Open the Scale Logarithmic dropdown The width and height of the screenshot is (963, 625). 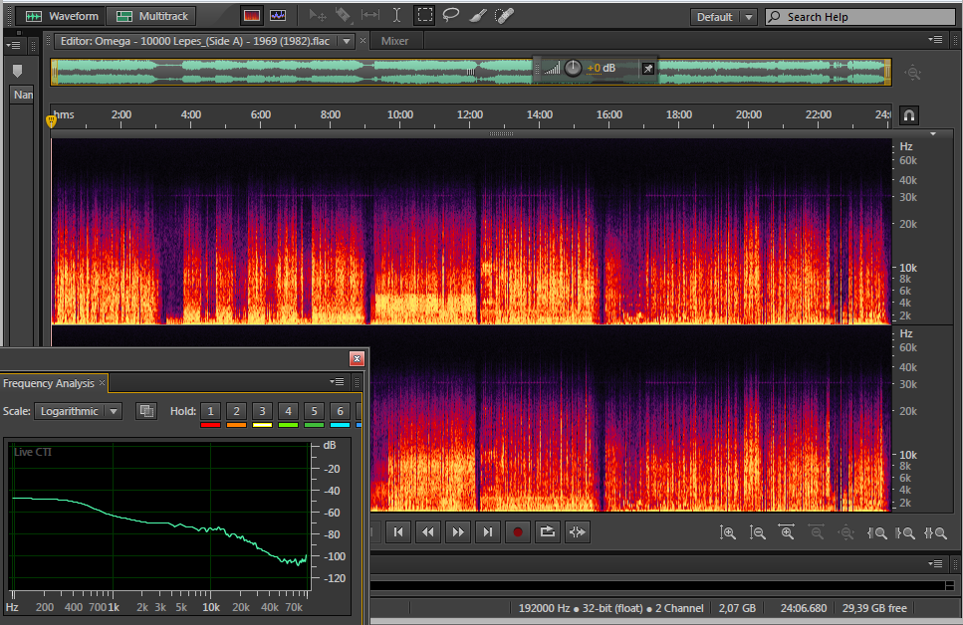coord(78,411)
